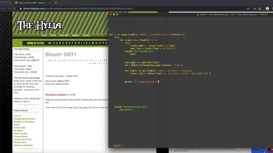Open Inazuma Eleven GO series
Image resolution: width=273 pixels, height=153 pixels.
tap(23, 139)
